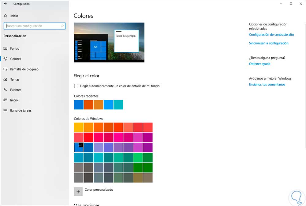
Task: Pick the sky blue swatch in Colores recientes
Action: point(108,105)
